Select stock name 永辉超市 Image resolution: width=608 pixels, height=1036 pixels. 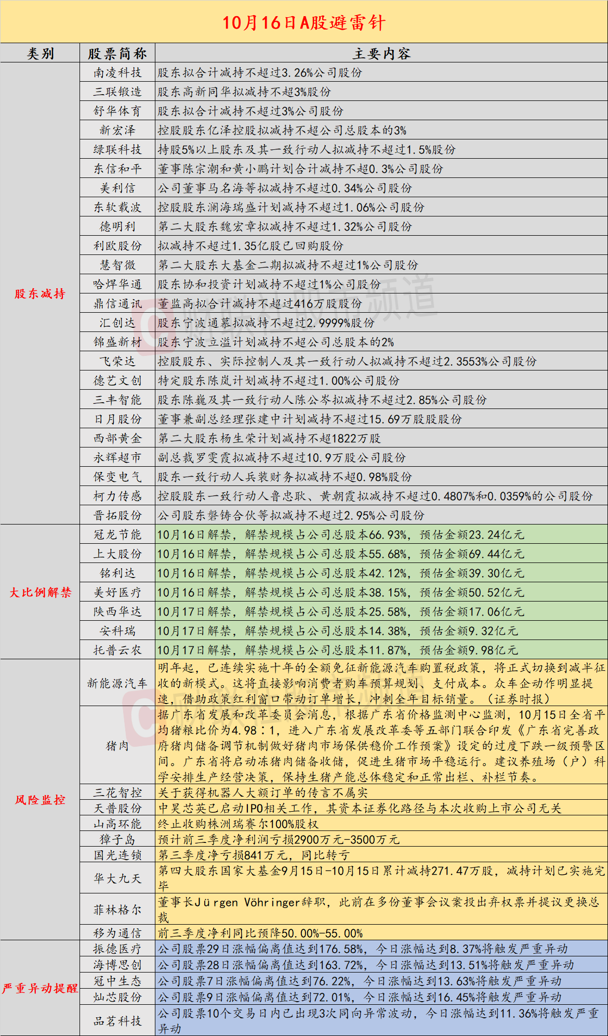(x=117, y=457)
